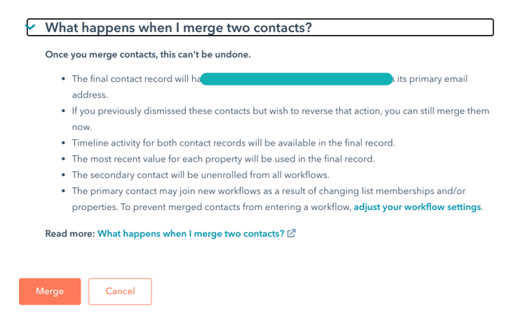519x315 pixels.
Task: Click the bullet dot before 'Timeline activity'
Action: [64, 143]
